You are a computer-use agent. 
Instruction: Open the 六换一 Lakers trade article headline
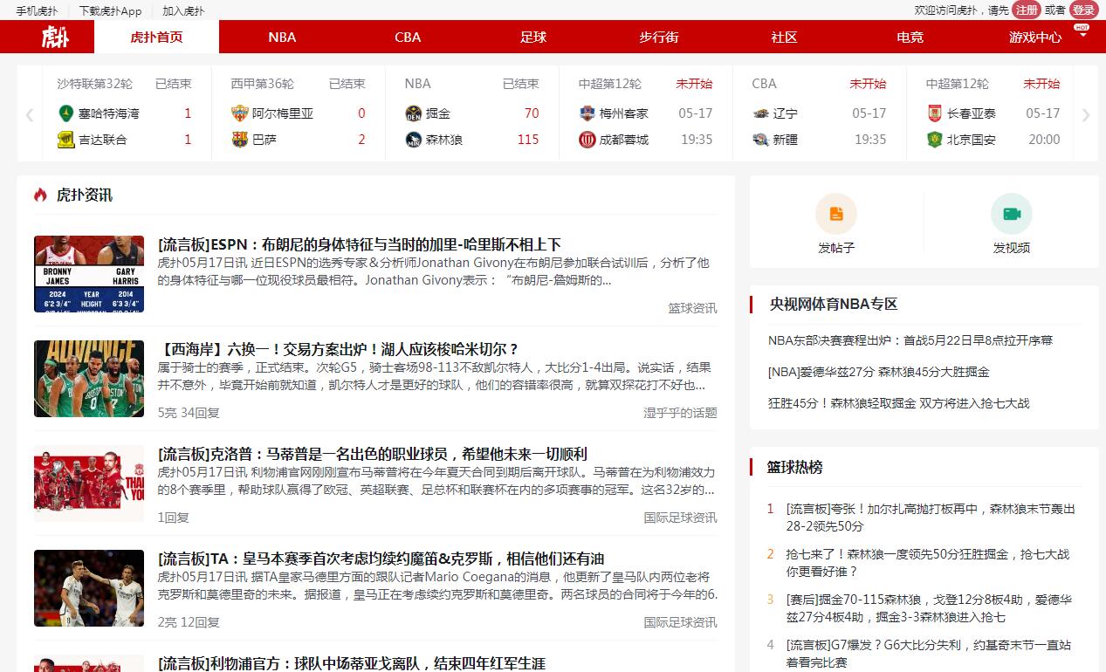(339, 349)
